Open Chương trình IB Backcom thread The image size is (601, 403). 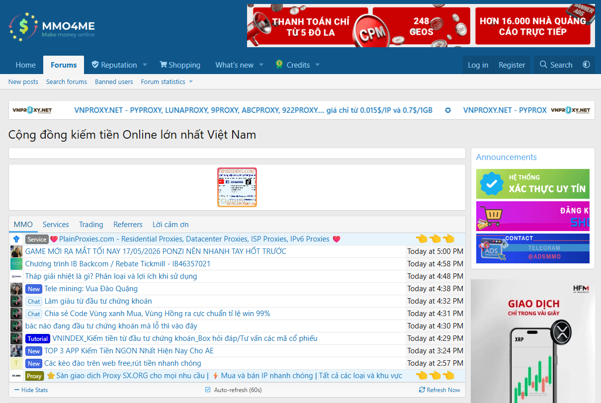click(x=118, y=264)
